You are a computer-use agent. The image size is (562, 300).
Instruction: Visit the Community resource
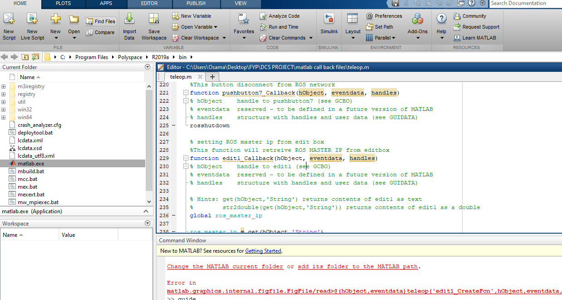coord(470,16)
